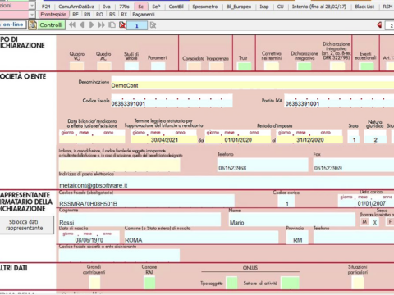Toggle the M sex checkbox marked X
The image size is (394, 295).
(375, 222)
